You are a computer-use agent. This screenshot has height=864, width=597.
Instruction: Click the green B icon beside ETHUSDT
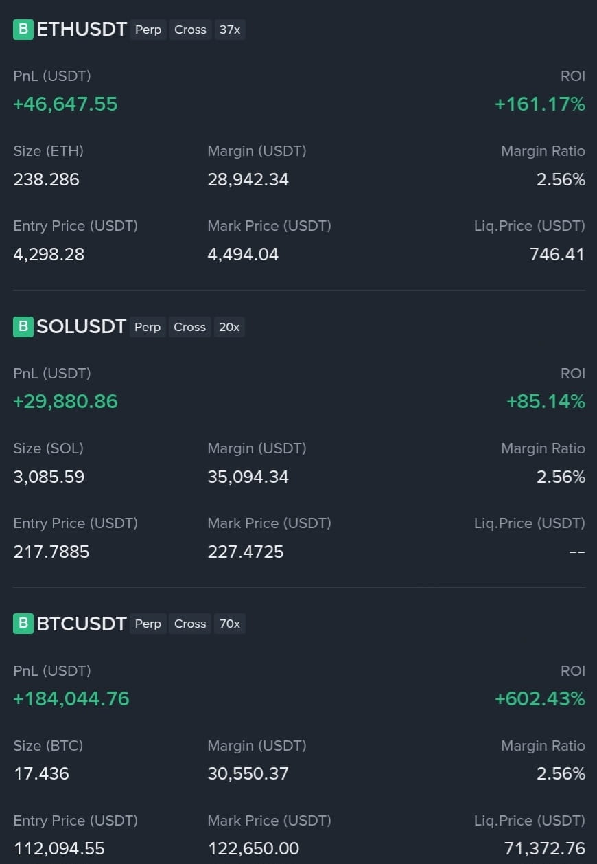pos(23,30)
